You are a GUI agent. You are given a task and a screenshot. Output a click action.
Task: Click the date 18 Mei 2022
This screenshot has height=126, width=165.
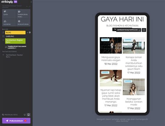(x=111, y=64)
